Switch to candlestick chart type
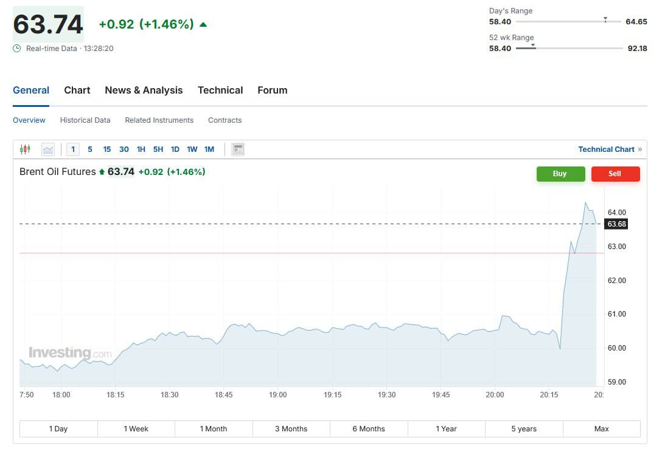Screen dimensions: 662x452 [x=25, y=149]
